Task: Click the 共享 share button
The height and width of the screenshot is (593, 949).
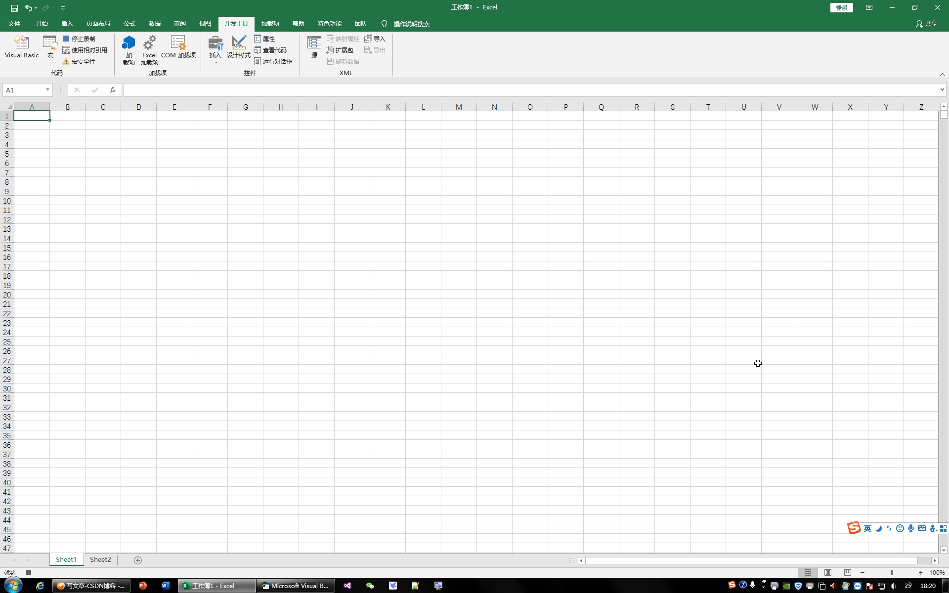Action: (x=926, y=24)
